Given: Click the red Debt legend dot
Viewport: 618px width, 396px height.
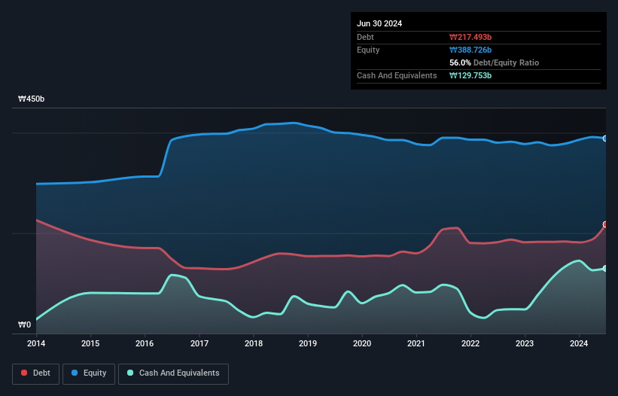Looking at the screenshot, I should tap(24, 373).
